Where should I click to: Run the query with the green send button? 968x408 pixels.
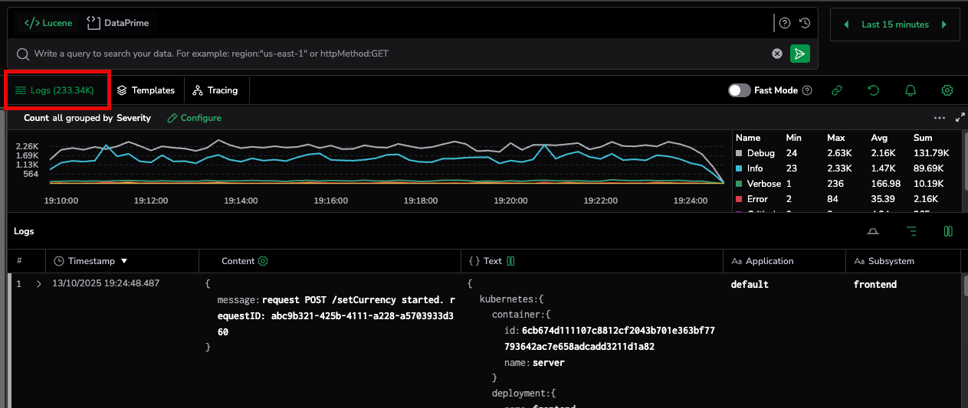click(x=799, y=54)
